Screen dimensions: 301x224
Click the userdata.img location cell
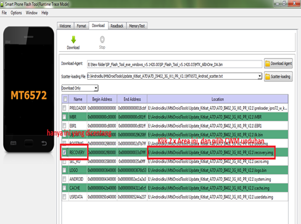click(x=218, y=197)
